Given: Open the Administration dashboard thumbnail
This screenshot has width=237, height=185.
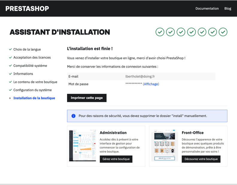Looking at the screenshot, I should click(x=83, y=146).
